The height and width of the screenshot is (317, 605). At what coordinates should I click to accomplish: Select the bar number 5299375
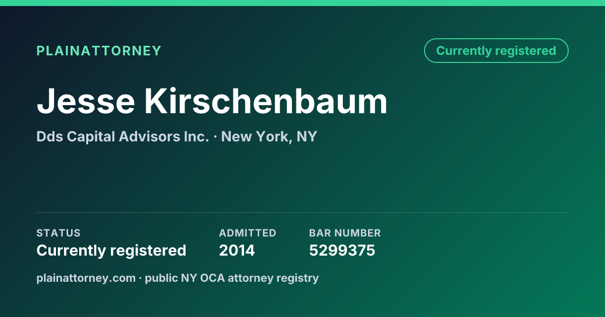pyautogui.click(x=342, y=251)
